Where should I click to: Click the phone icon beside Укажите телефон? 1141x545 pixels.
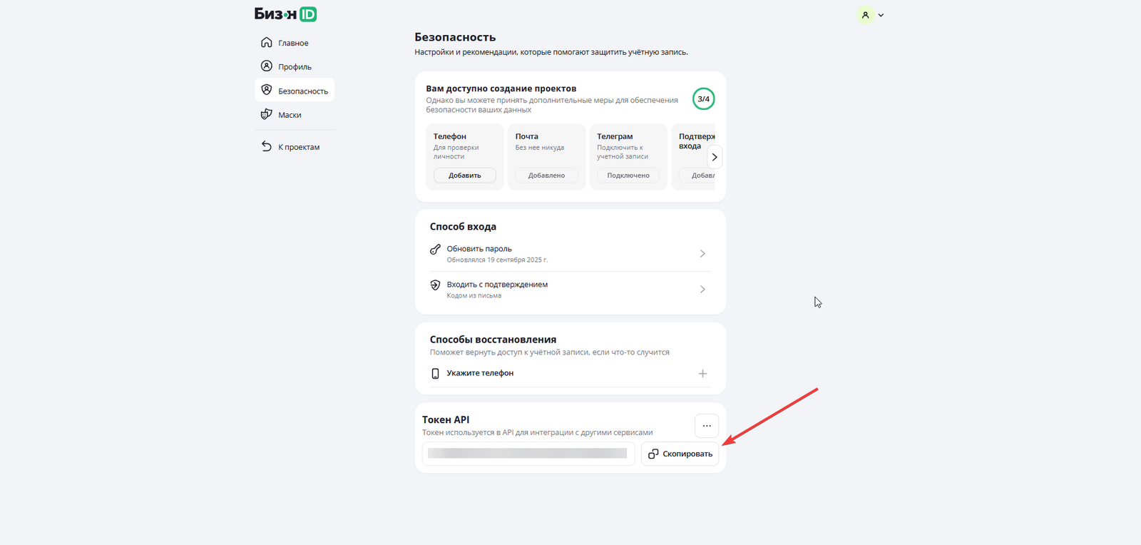[435, 374]
